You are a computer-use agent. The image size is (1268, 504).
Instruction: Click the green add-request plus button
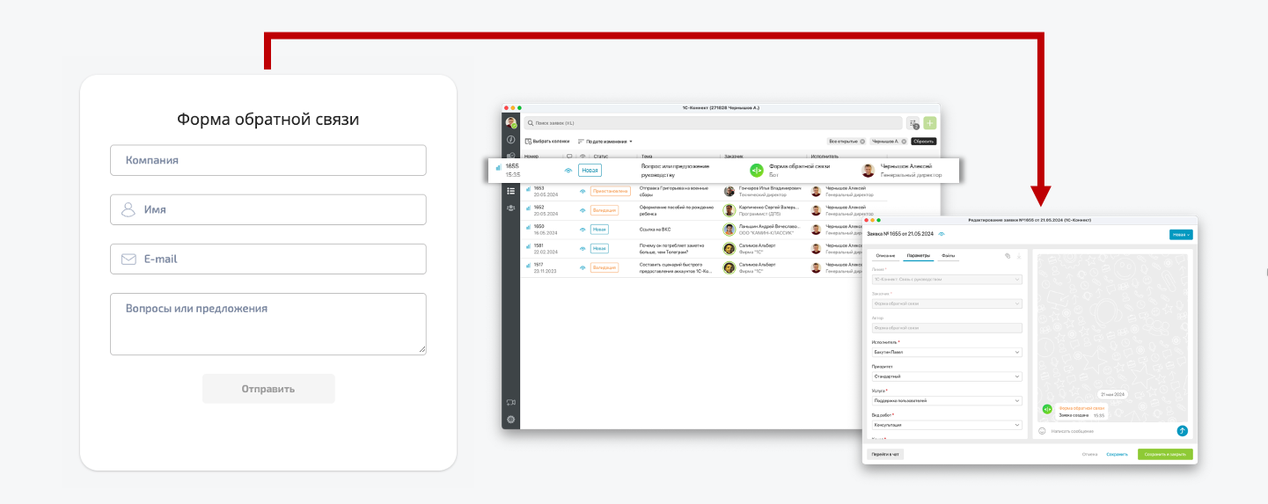click(x=930, y=124)
